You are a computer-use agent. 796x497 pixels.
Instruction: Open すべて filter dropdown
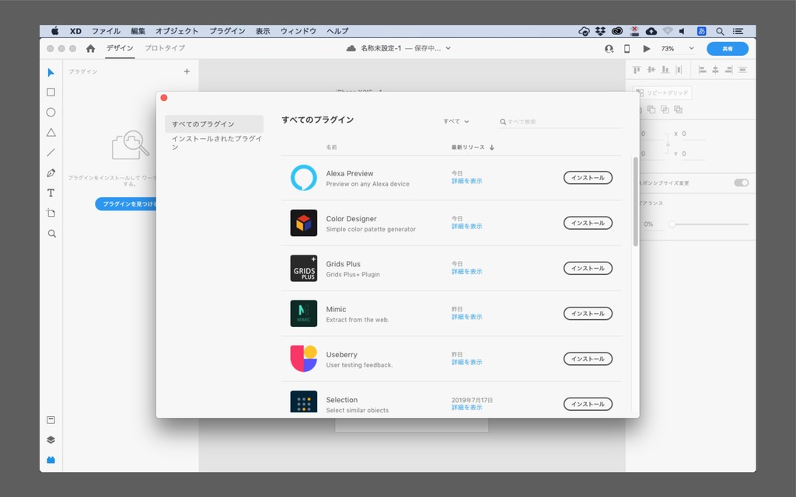[x=456, y=121]
